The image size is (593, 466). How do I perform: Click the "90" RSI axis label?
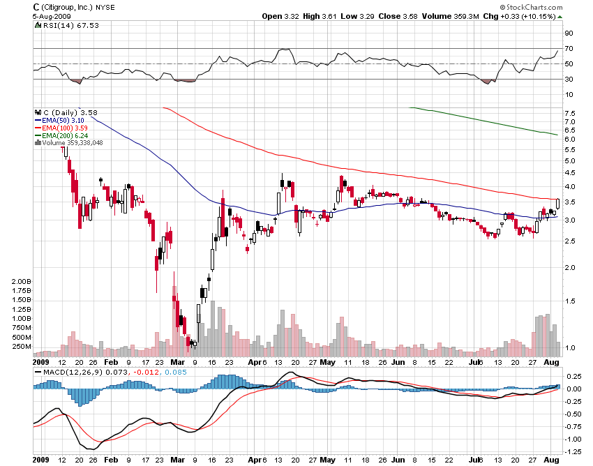569,33
